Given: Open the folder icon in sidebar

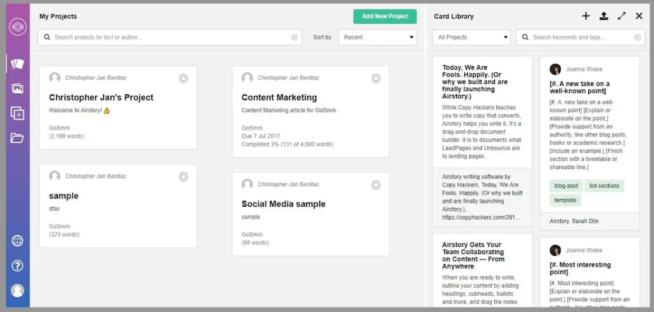Looking at the screenshot, I should click(x=17, y=138).
